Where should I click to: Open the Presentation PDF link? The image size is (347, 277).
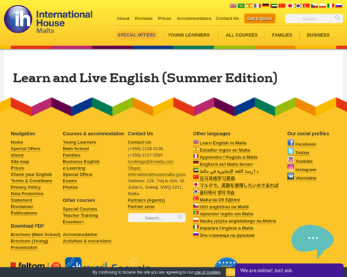pos(24,248)
